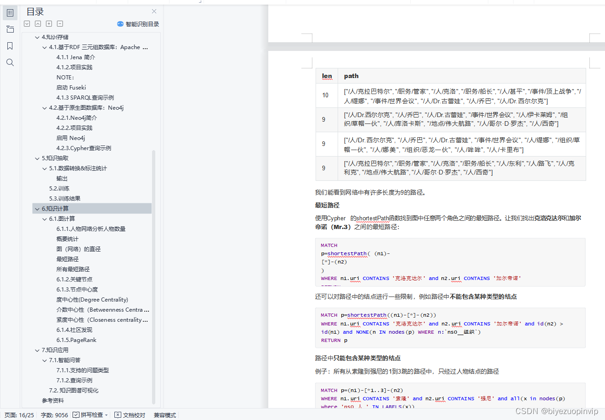The image size is (605, 420).
Task: Go to 4.1.2.项目实践 heading
Action: [x=74, y=67]
